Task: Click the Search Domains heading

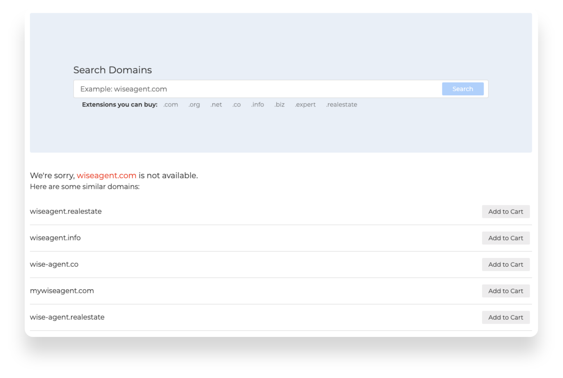Action: point(112,70)
